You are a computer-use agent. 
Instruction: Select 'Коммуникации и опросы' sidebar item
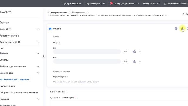coord(14,79)
